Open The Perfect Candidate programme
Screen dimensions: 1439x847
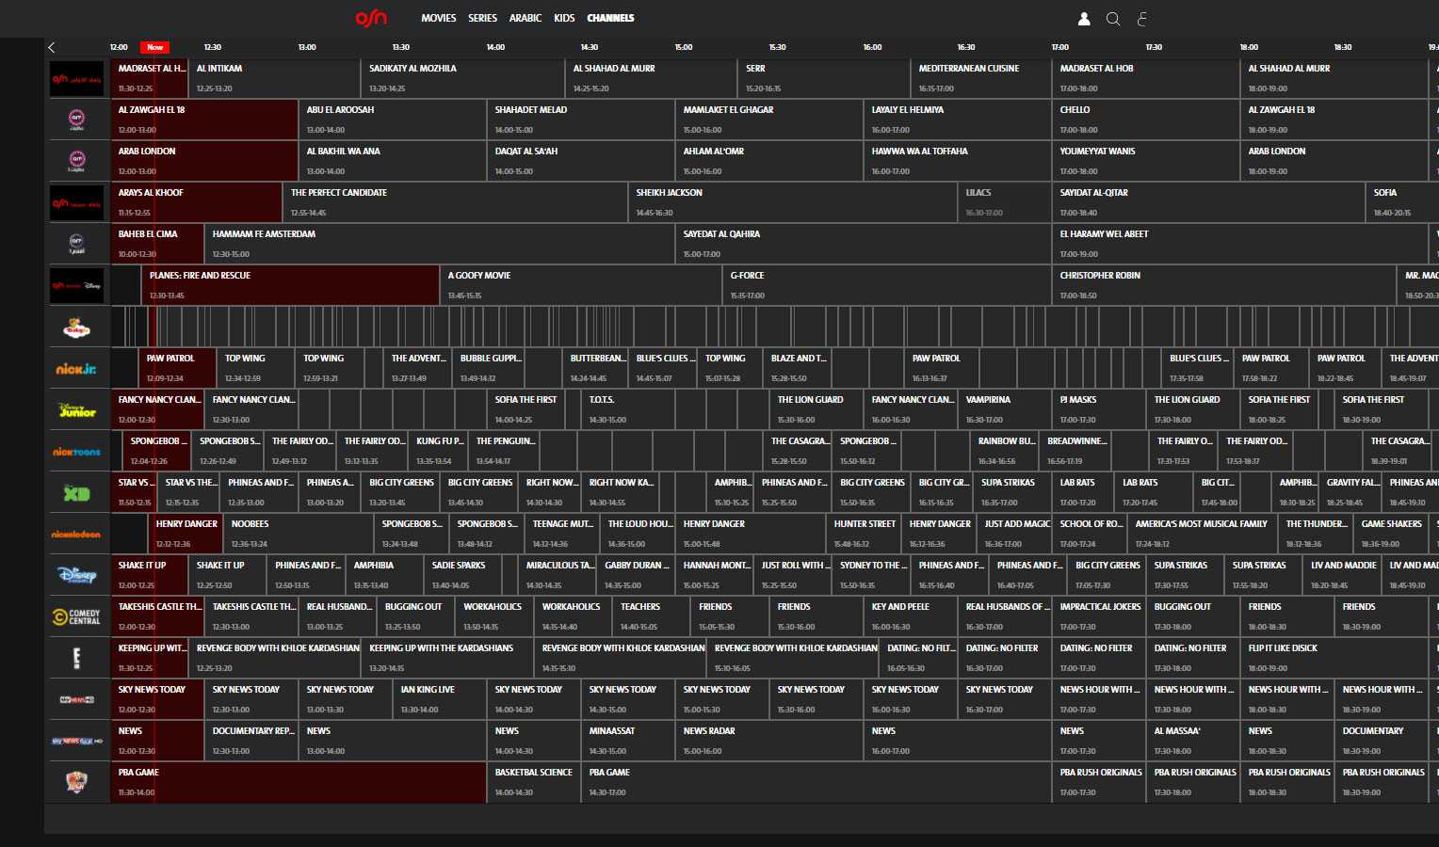[x=456, y=203]
